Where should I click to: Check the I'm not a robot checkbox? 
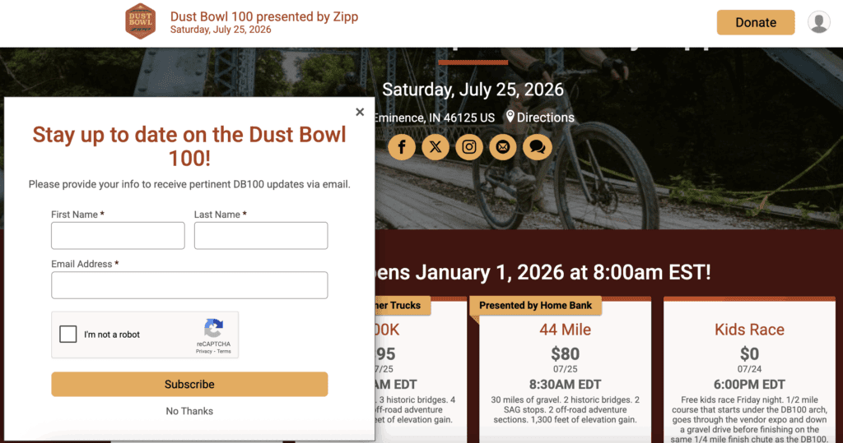click(68, 335)
